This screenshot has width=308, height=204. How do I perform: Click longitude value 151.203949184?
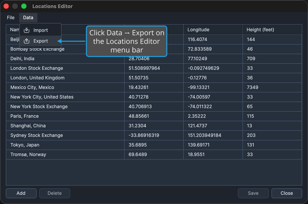point(204,135)
